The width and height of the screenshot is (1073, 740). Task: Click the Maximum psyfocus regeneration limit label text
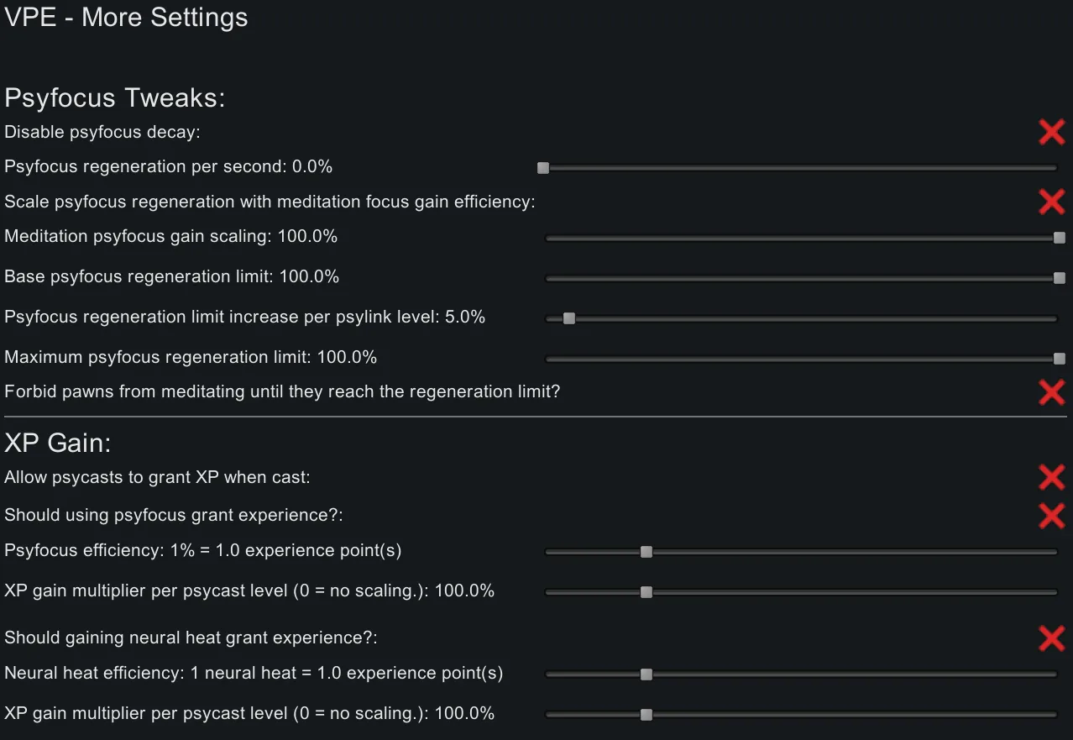pyautogui.click(x=191, y=357)
